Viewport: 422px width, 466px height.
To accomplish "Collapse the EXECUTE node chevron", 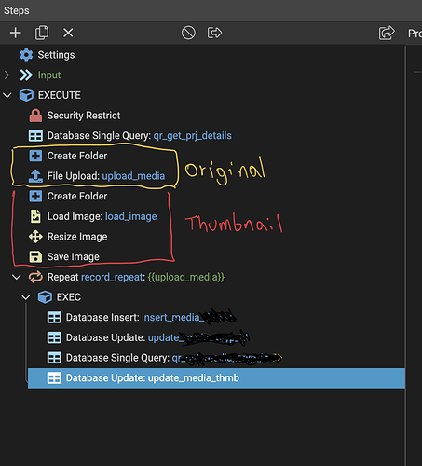I will (7, 95).
